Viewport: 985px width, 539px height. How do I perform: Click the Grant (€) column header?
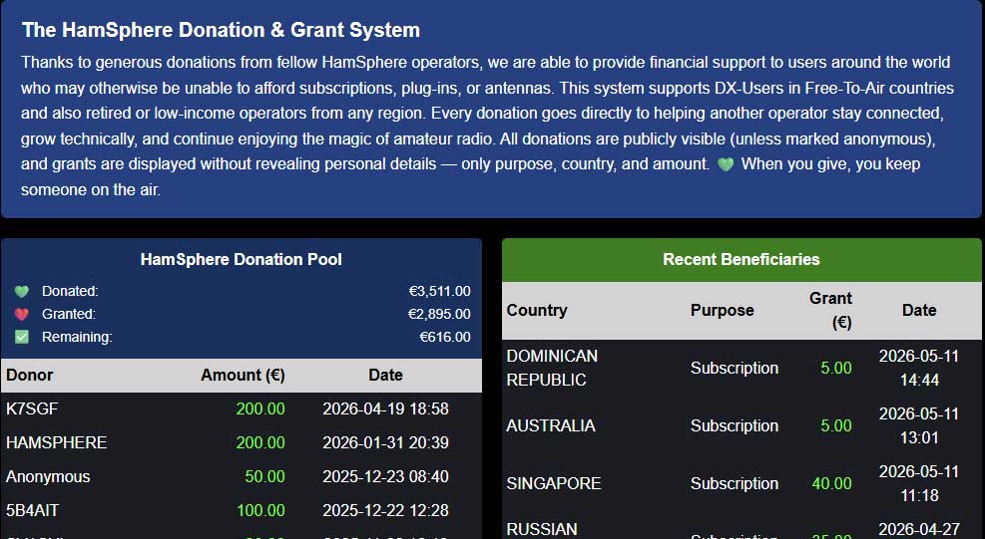pyautogui.click(x=831, y=311)
